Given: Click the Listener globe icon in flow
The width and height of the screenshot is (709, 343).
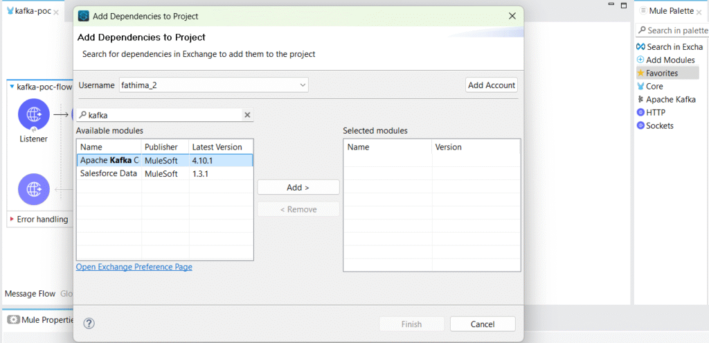Looking at the screenshot, I should click(34, 114).
